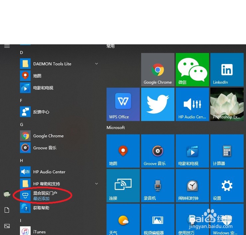Launch iTunes from the app list
The width and height of the screenshot is (246, 235).
click(x=59, y=231)
